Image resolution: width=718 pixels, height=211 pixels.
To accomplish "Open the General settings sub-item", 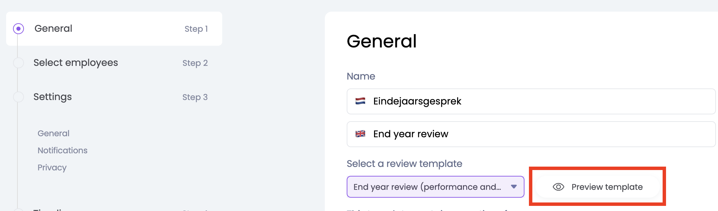I will coord(53,133).
